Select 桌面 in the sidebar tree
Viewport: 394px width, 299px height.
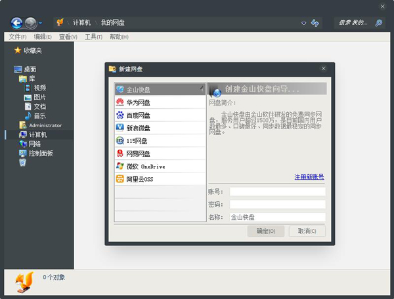click(x=30, y=70)
